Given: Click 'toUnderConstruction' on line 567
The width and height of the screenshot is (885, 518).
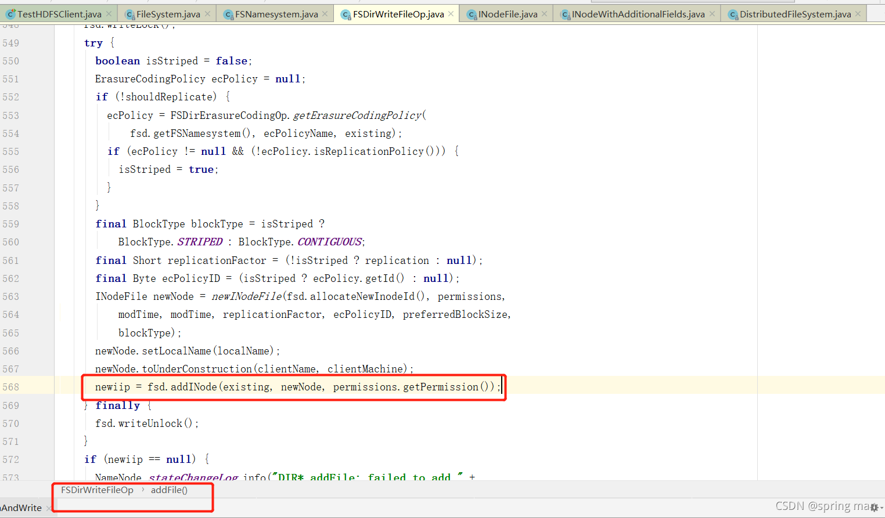Looking at the screenshot, I should tap(197, 369).
